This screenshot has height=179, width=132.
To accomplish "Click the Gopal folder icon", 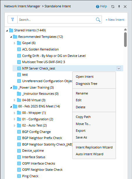I will pos(19,43).
